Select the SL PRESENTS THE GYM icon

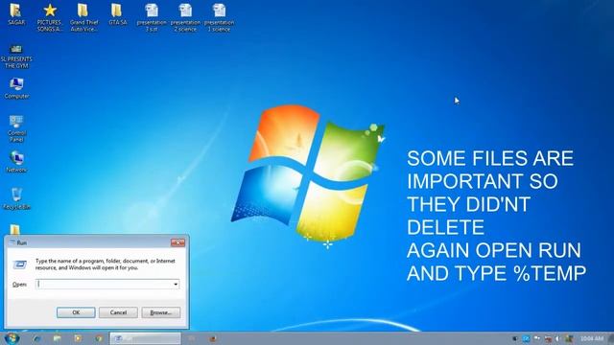16,57
